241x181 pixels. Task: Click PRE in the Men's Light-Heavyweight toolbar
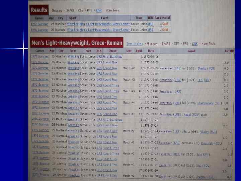pyautogui.click(x=185, y=44)
